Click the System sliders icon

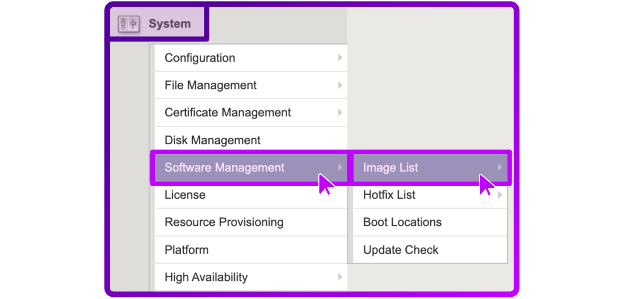click(128, 24)
